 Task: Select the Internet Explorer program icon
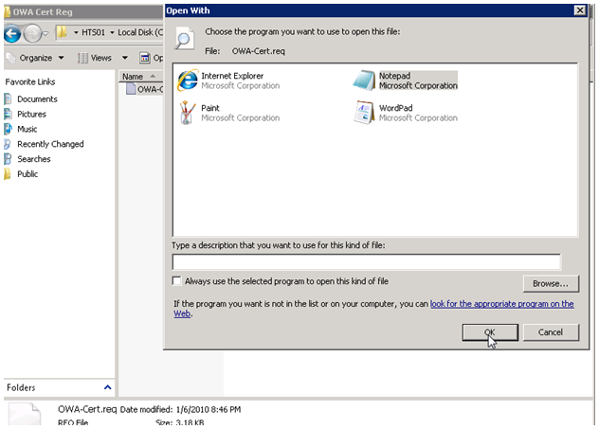(x=188, y=80)
